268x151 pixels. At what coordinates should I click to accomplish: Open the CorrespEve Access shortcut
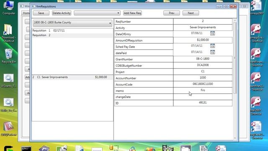257,33
